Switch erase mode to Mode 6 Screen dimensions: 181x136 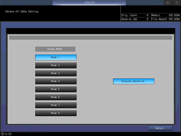56,97
